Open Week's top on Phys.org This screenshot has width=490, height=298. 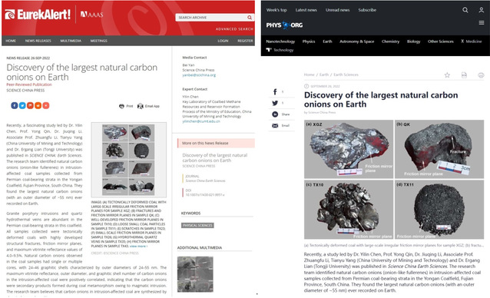[x=276, y=10]
